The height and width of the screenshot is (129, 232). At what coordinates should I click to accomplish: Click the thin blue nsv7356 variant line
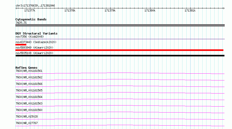[x=120, y=39]
